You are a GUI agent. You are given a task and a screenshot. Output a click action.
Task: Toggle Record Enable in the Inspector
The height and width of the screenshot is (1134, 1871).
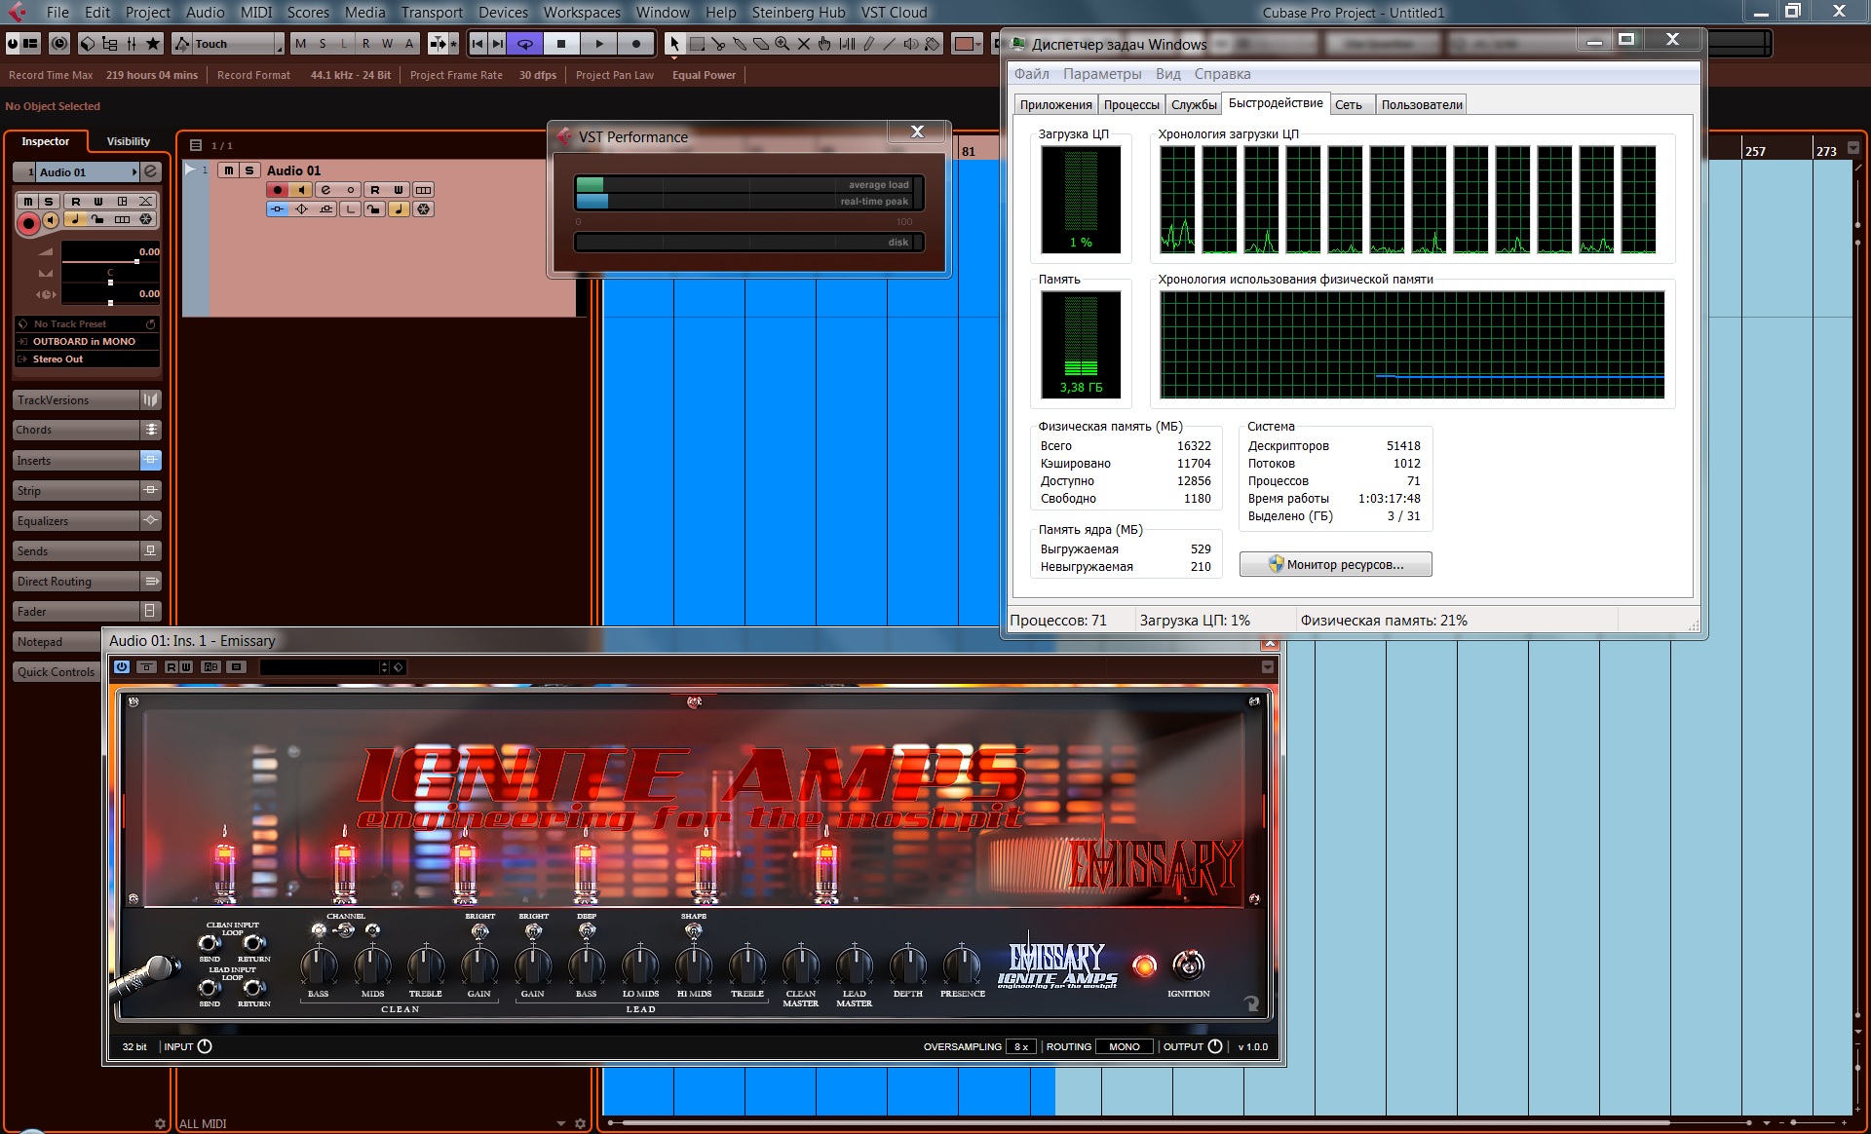pos(28,224)
